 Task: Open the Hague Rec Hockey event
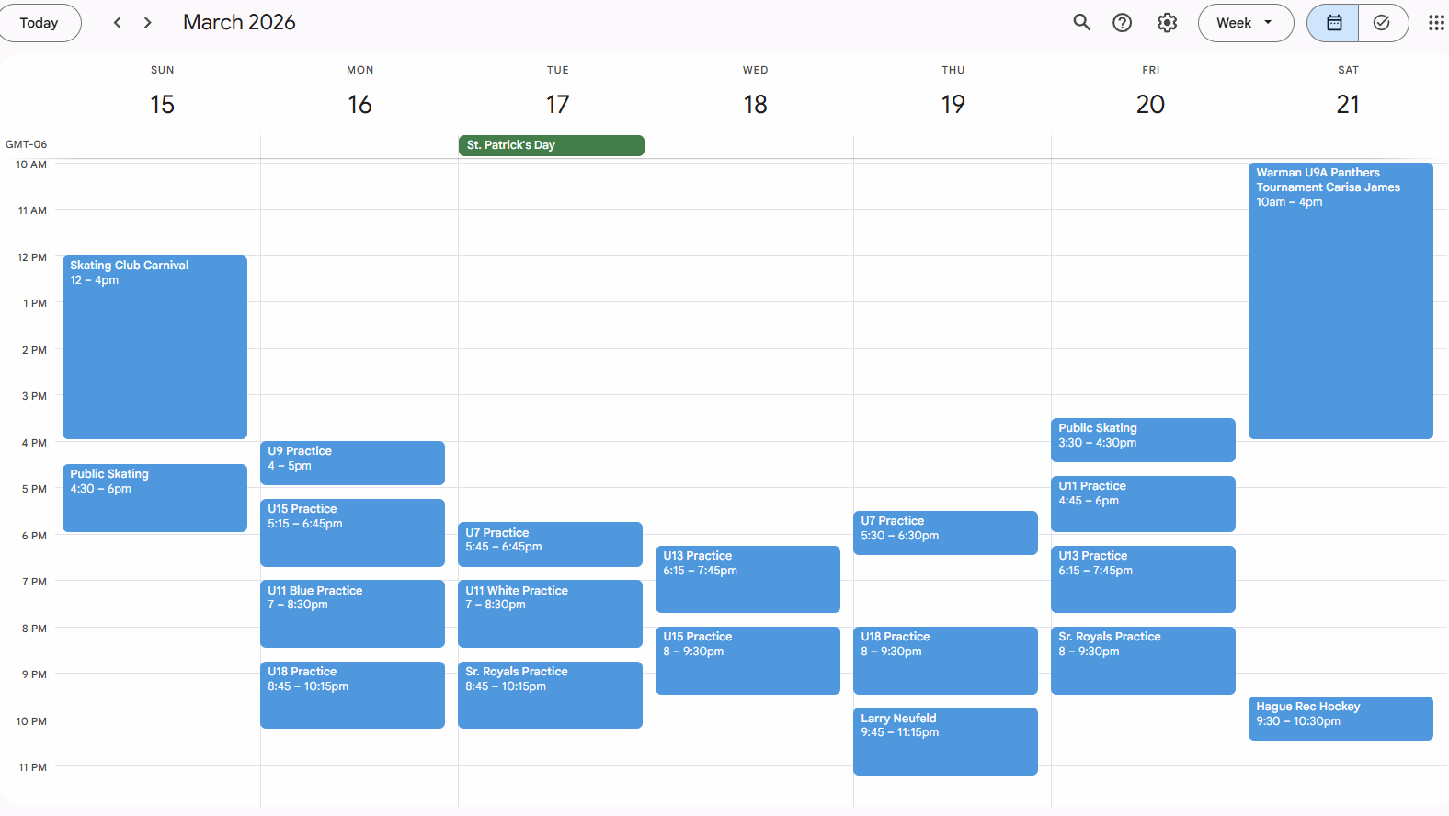1340,718
